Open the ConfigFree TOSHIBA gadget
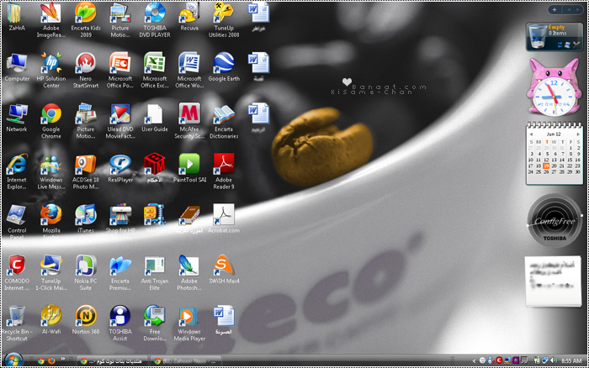The width and height of the screenshot is (589, 368). tap(554, 221)
